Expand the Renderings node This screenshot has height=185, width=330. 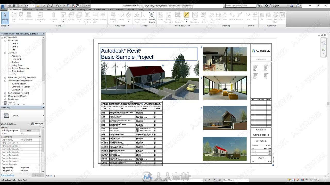click(5, 99)
